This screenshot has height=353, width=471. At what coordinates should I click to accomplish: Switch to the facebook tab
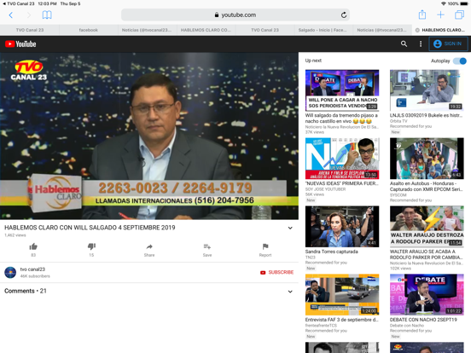point(89,30)
